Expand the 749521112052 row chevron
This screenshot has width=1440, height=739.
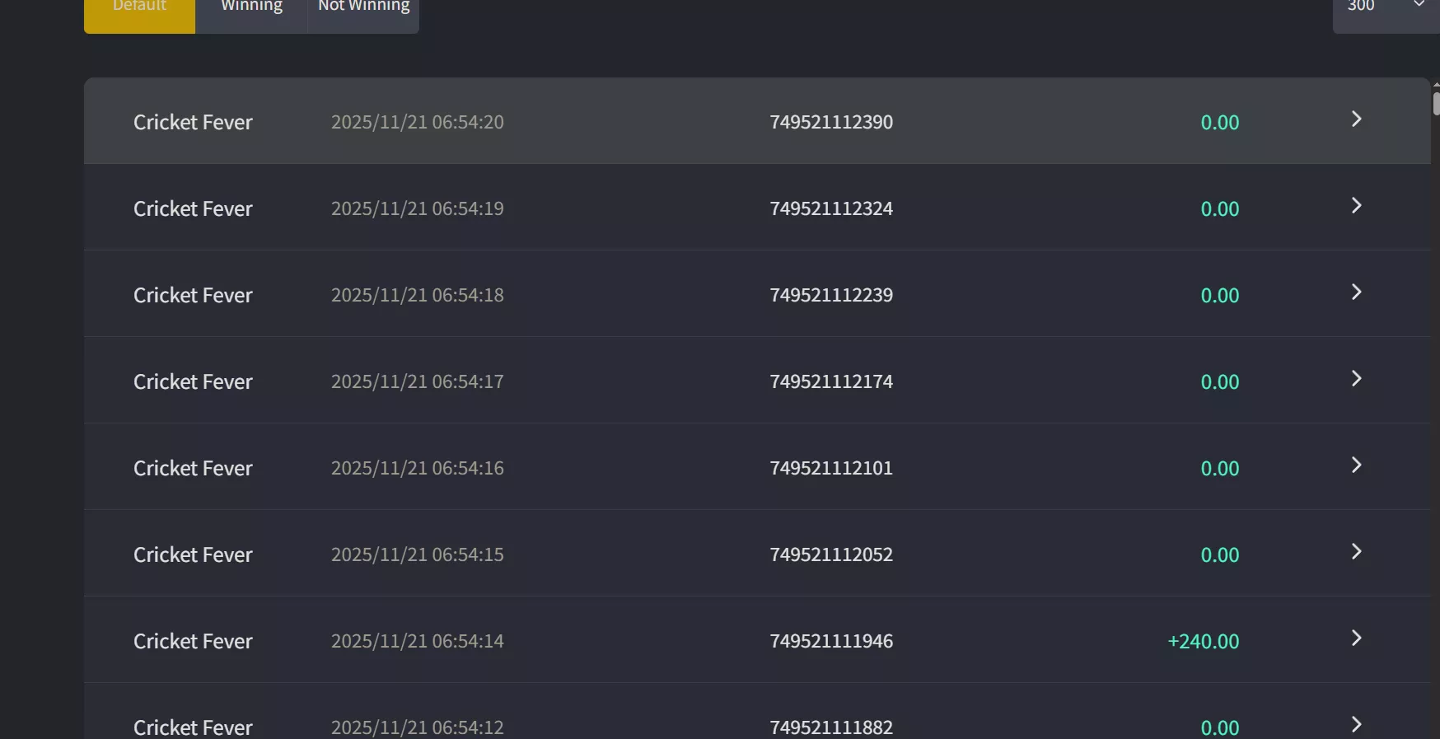point(1356,552)
